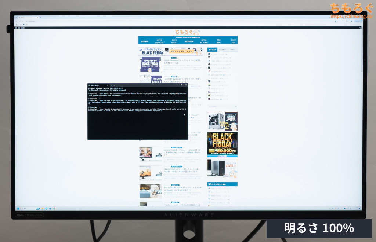376x242 pixels.
Task: Open the Windows Start menu
Action: pos(18,208)
